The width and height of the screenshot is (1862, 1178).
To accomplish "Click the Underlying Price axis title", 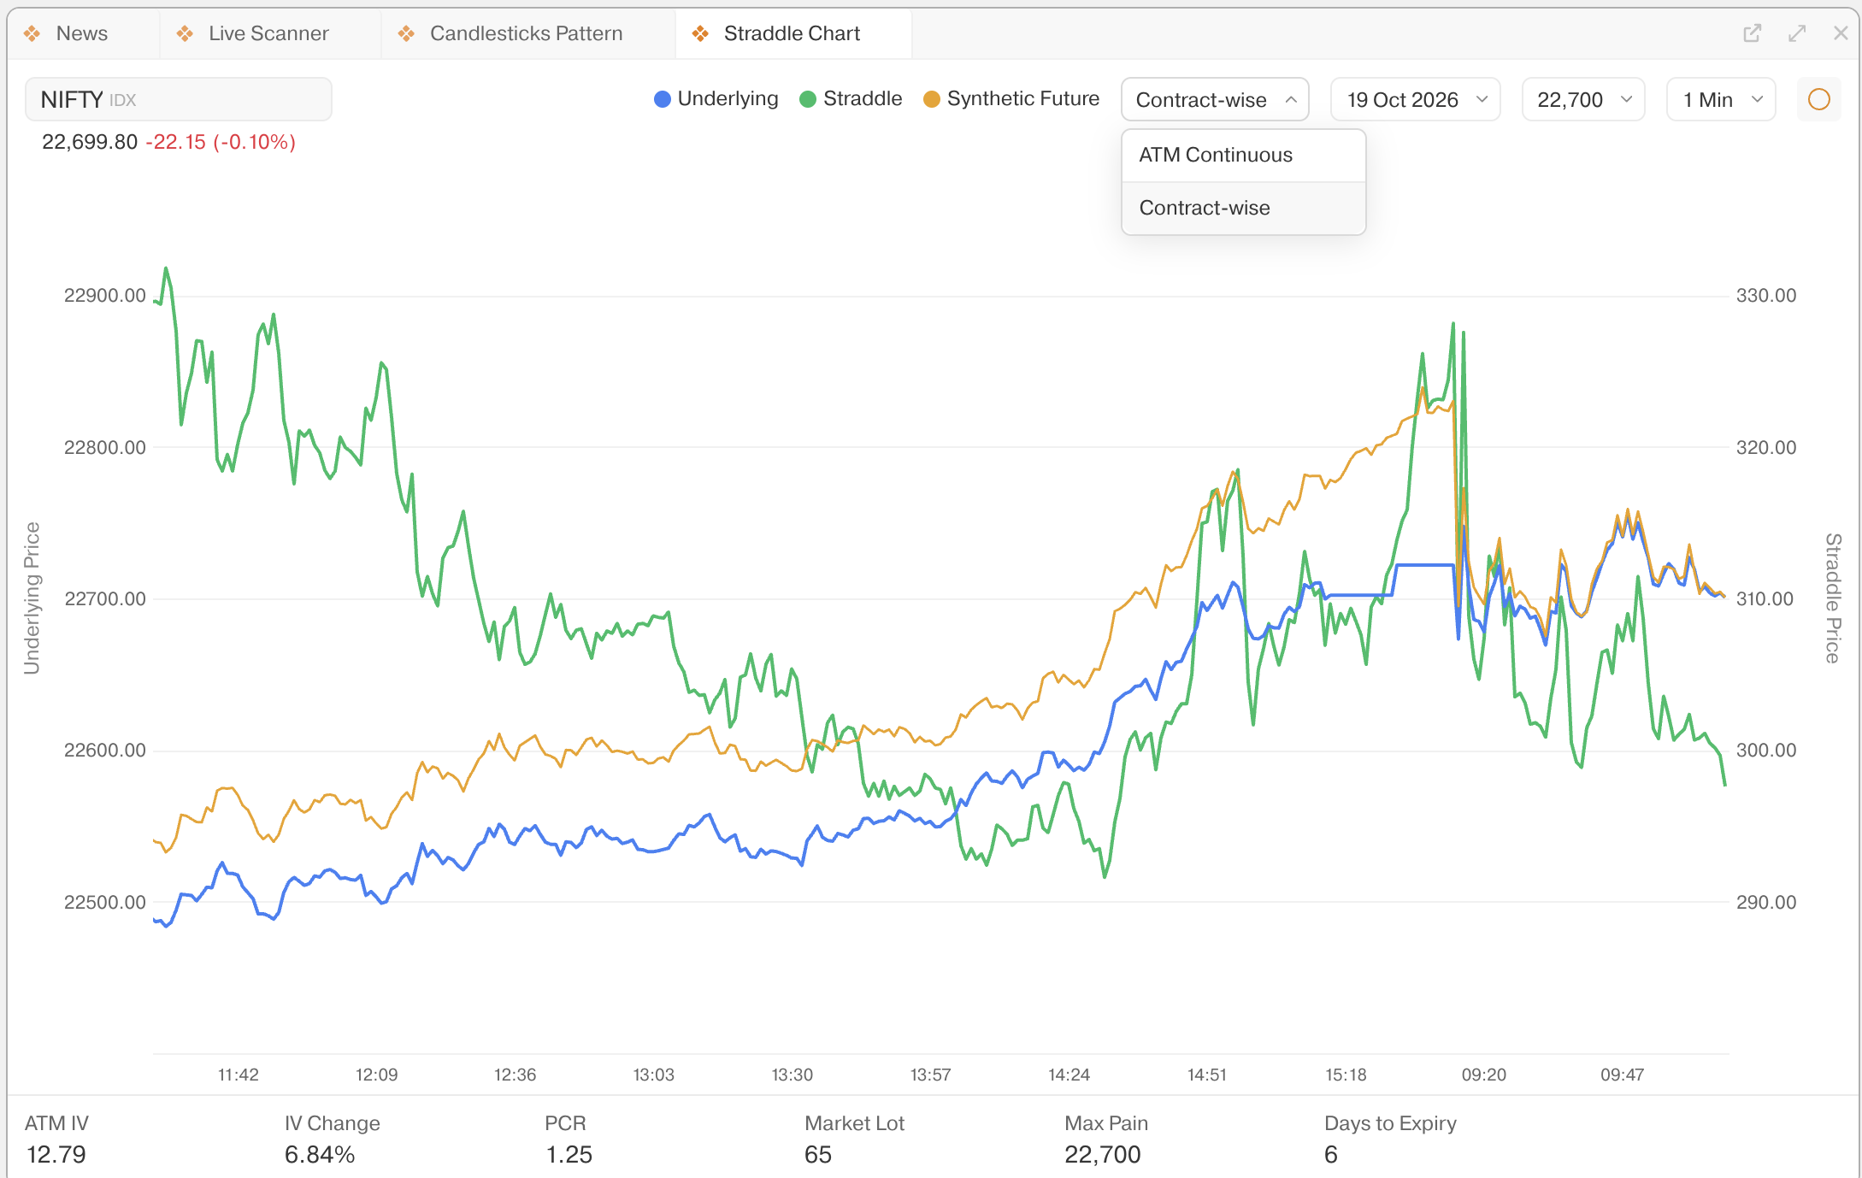I will click(x=32, y=598).
